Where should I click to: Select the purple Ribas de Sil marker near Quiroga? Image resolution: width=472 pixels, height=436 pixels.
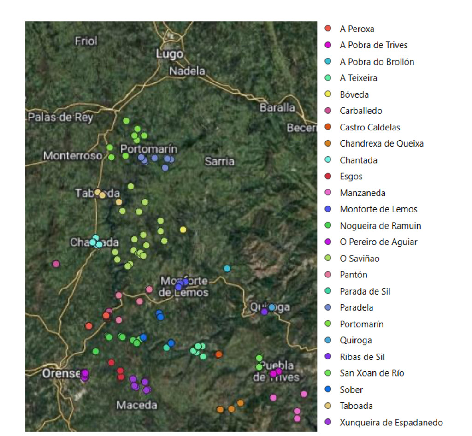point(264,312)
